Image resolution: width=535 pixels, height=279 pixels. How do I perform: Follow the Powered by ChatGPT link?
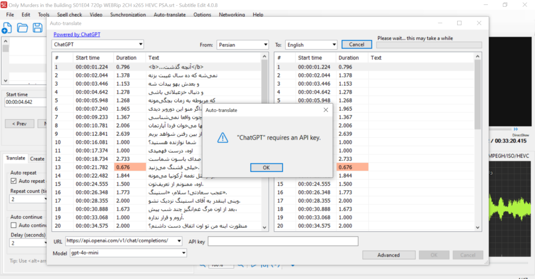77,34
